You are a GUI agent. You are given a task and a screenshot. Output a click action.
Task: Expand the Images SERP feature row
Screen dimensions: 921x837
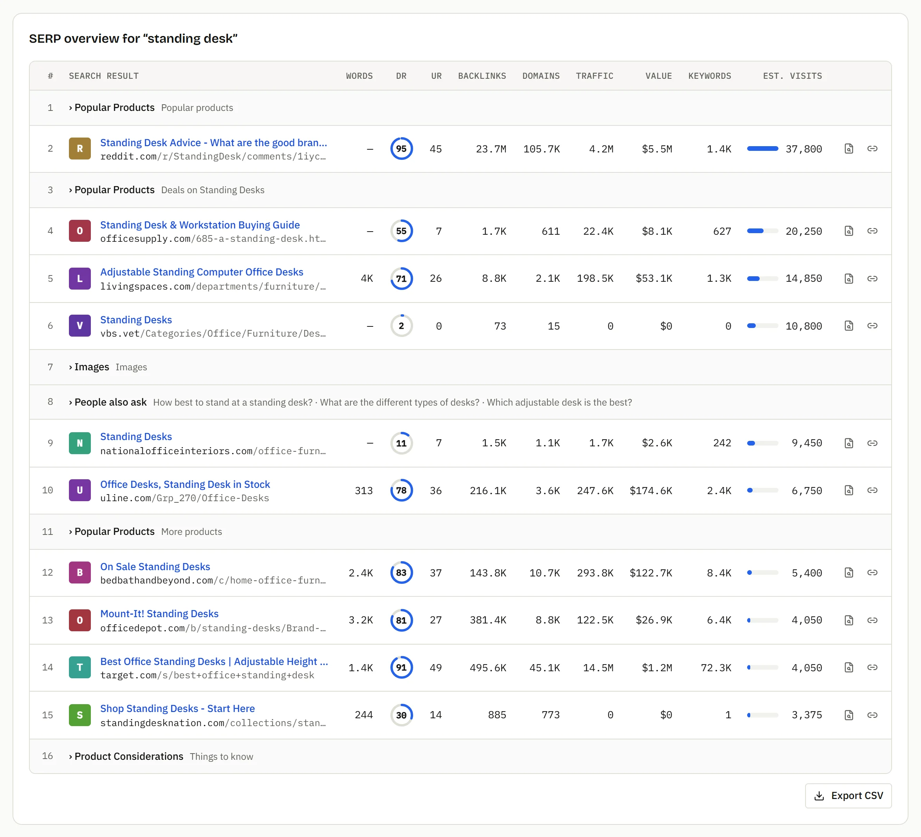(460, 367)
